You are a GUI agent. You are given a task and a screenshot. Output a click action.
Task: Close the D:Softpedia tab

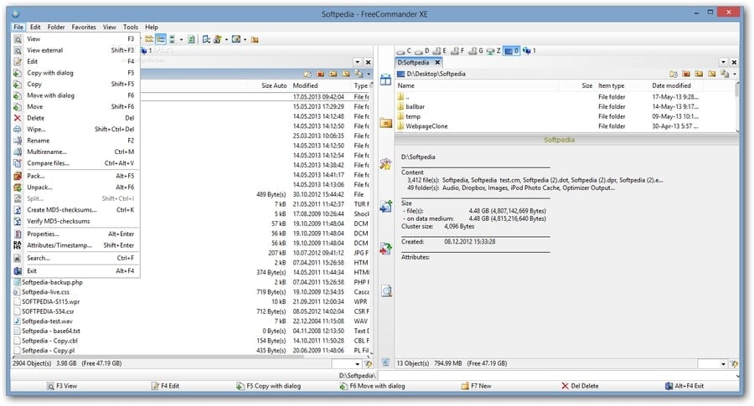point(437,63)
